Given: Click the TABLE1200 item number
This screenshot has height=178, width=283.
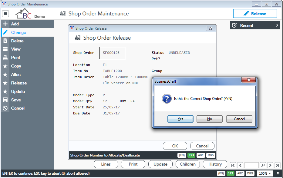Looking at the screenshot, I should click(112, 71).
